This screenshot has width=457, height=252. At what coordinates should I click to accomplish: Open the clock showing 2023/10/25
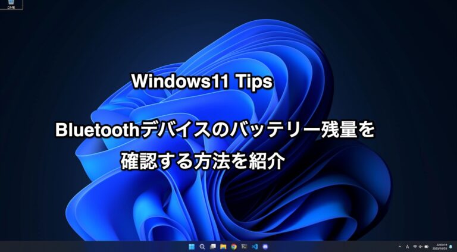pyautogui.click(x=440, y=247)
